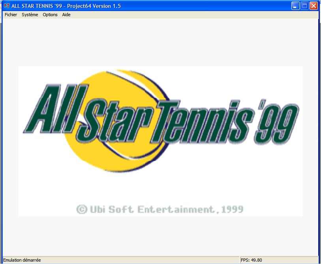Open the Options menu
The image size is (321, 264).
(50, 15)
